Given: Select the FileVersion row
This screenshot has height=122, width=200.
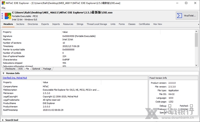Looking at the screenshot, I should coord(75,93).
